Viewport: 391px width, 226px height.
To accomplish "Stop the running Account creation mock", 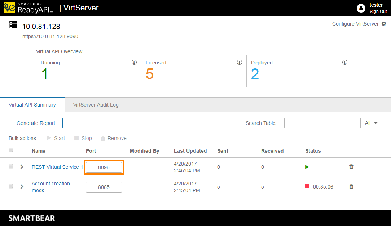I will click(x=307, y=186).
